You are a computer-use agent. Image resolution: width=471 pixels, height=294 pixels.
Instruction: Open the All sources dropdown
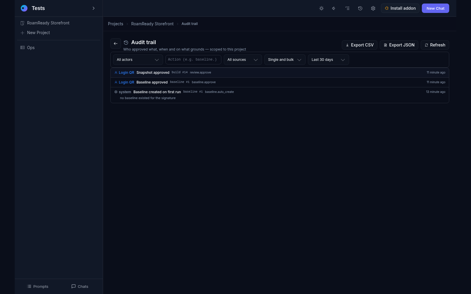click(243, 60)
